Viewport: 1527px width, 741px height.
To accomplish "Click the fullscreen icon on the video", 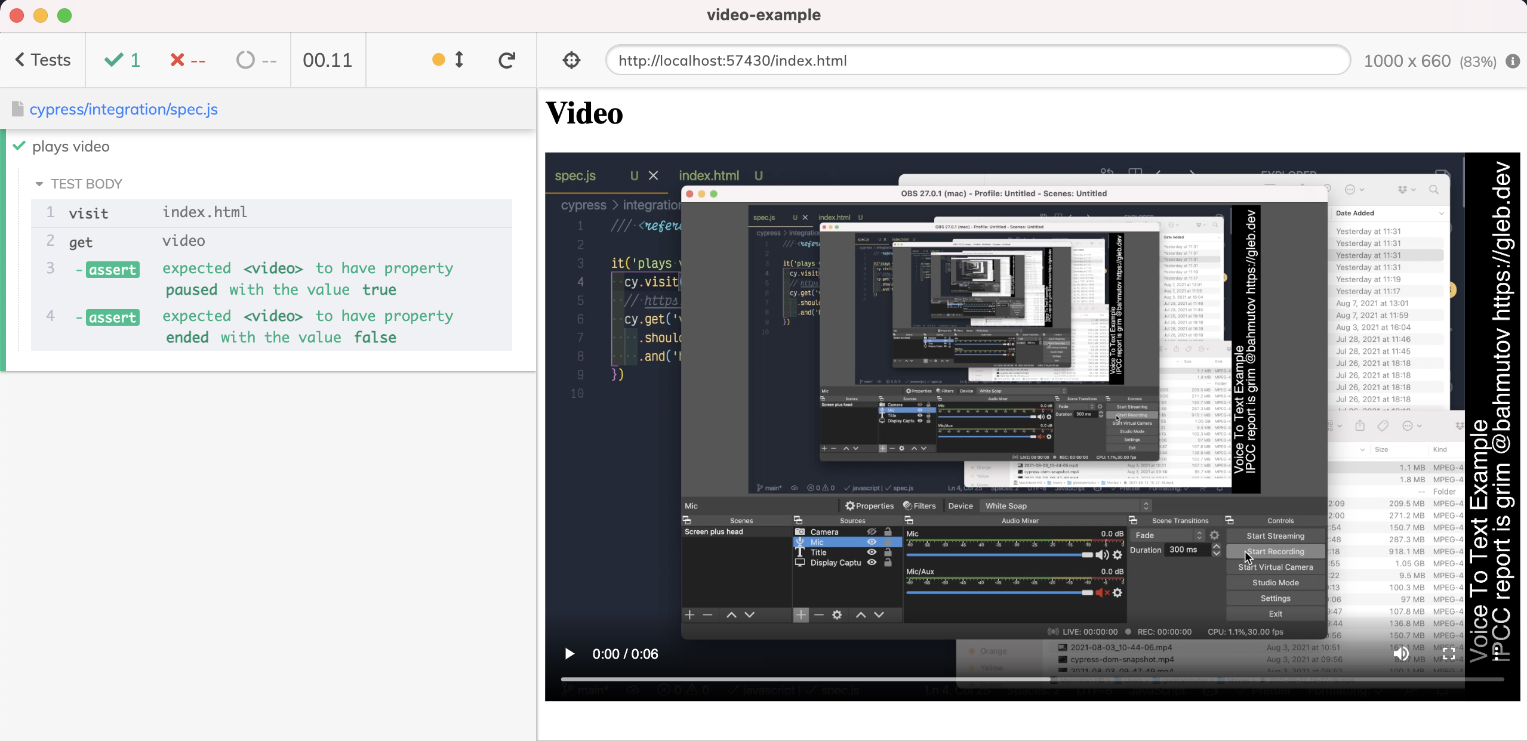I will click(x=1449, y=653).
